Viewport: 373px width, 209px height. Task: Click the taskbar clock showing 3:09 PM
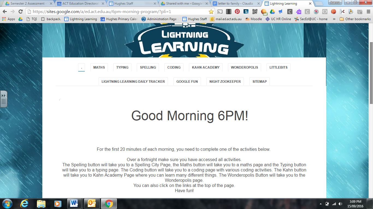355,204
